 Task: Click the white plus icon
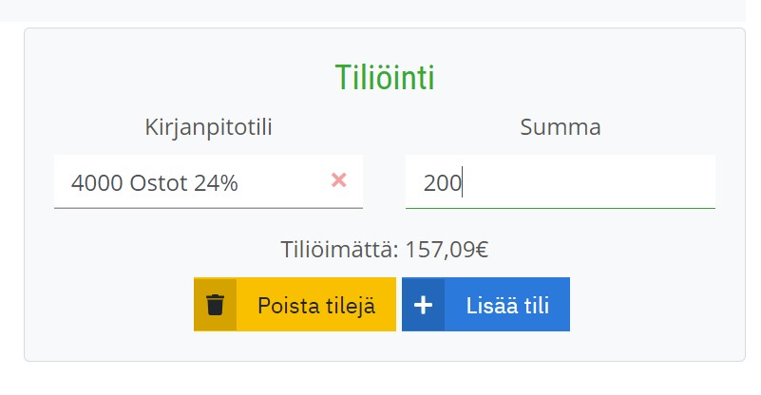pyautogui.click(x=423, y=305)
